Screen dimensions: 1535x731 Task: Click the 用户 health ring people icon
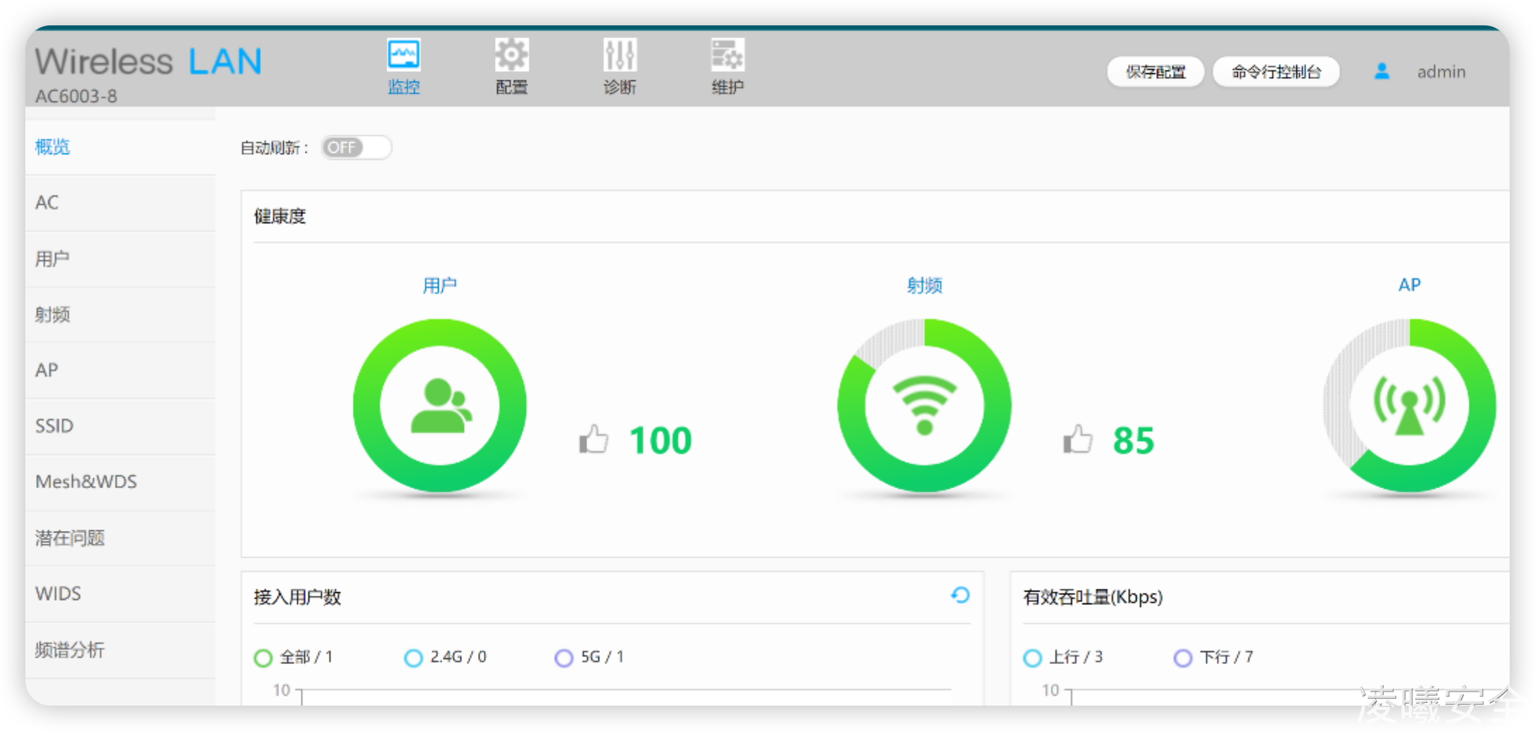(x=440, y=406)
